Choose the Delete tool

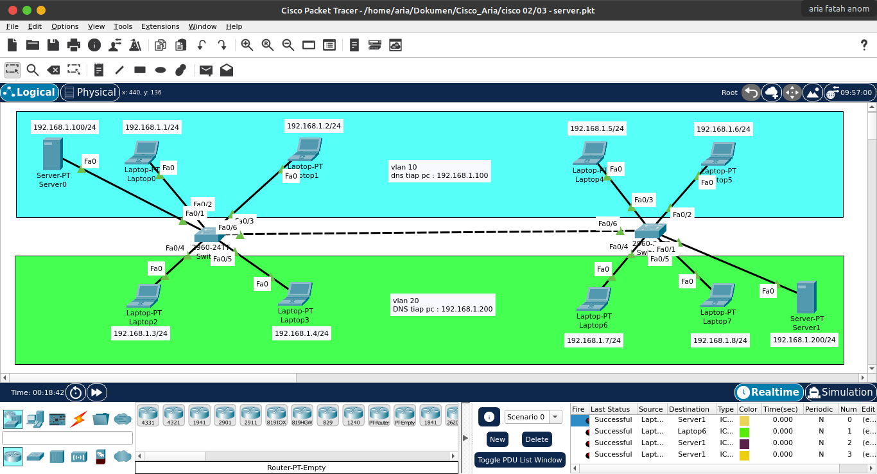pyautogui.click(x=53, y=70)
